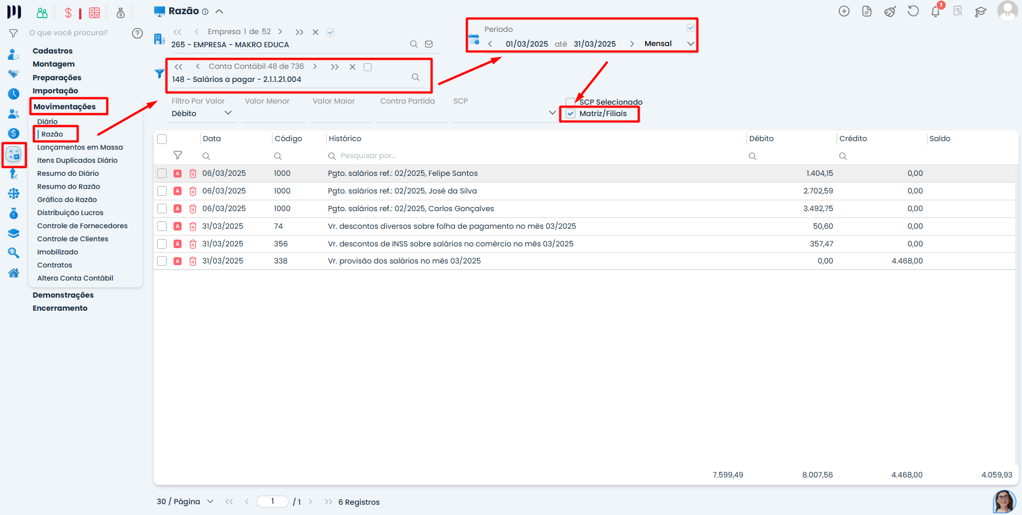
Task: Open the add new (plus circle) icon
Action: point(844,11)
